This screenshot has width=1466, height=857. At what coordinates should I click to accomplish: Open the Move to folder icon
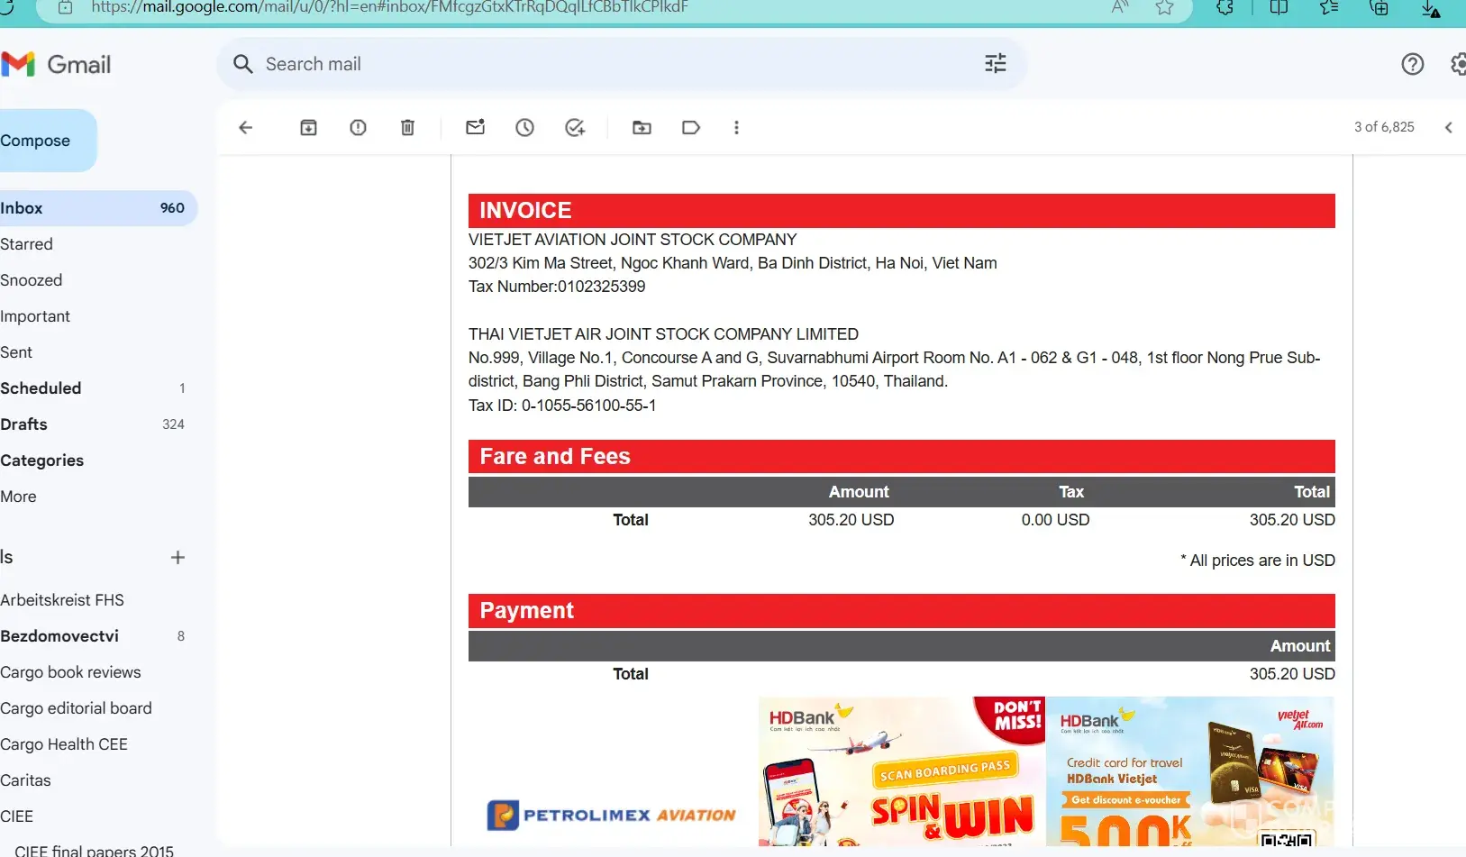point(642,128)
